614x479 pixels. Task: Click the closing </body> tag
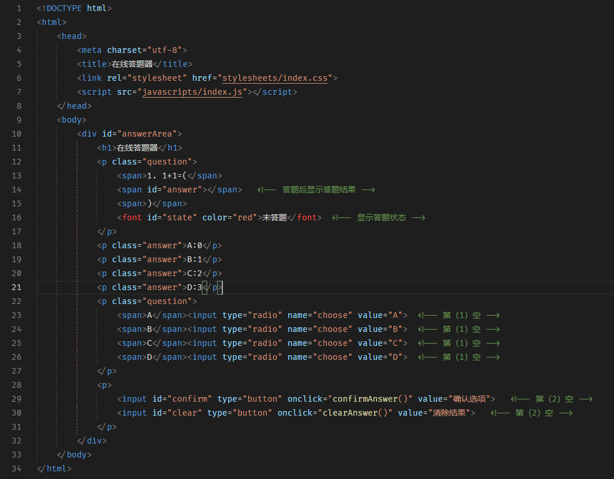[74, 455]
